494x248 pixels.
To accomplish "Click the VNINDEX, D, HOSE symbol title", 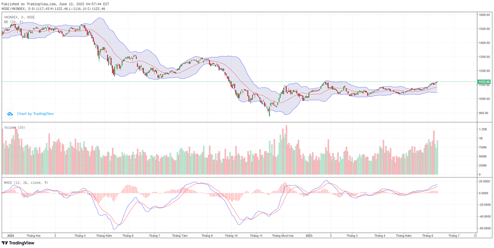I will coord(19,17).
